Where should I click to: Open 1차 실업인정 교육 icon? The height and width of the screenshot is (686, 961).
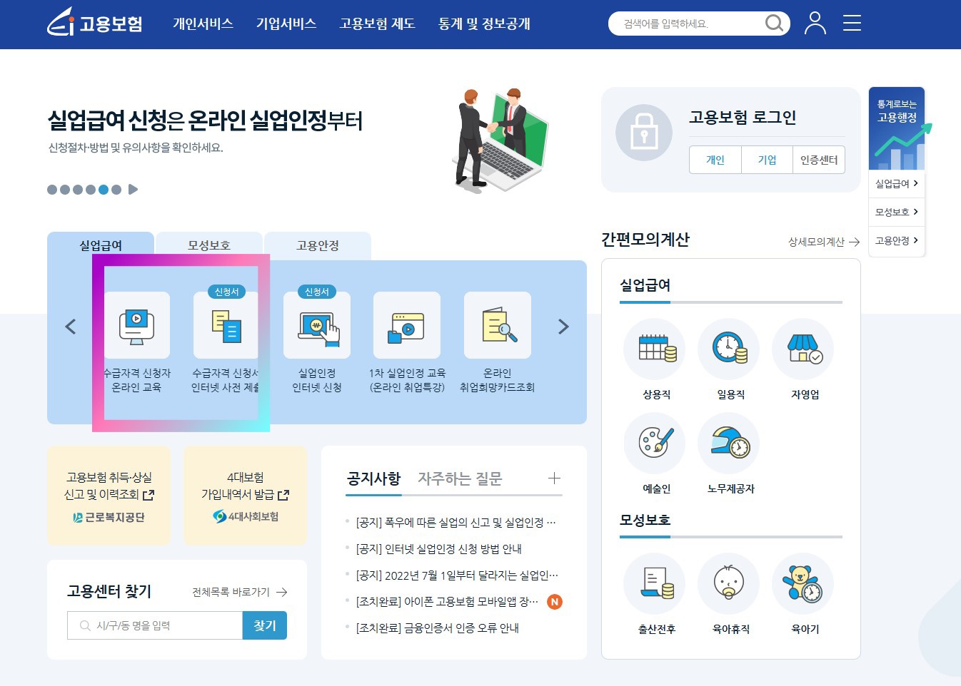(x=407, y=325)
